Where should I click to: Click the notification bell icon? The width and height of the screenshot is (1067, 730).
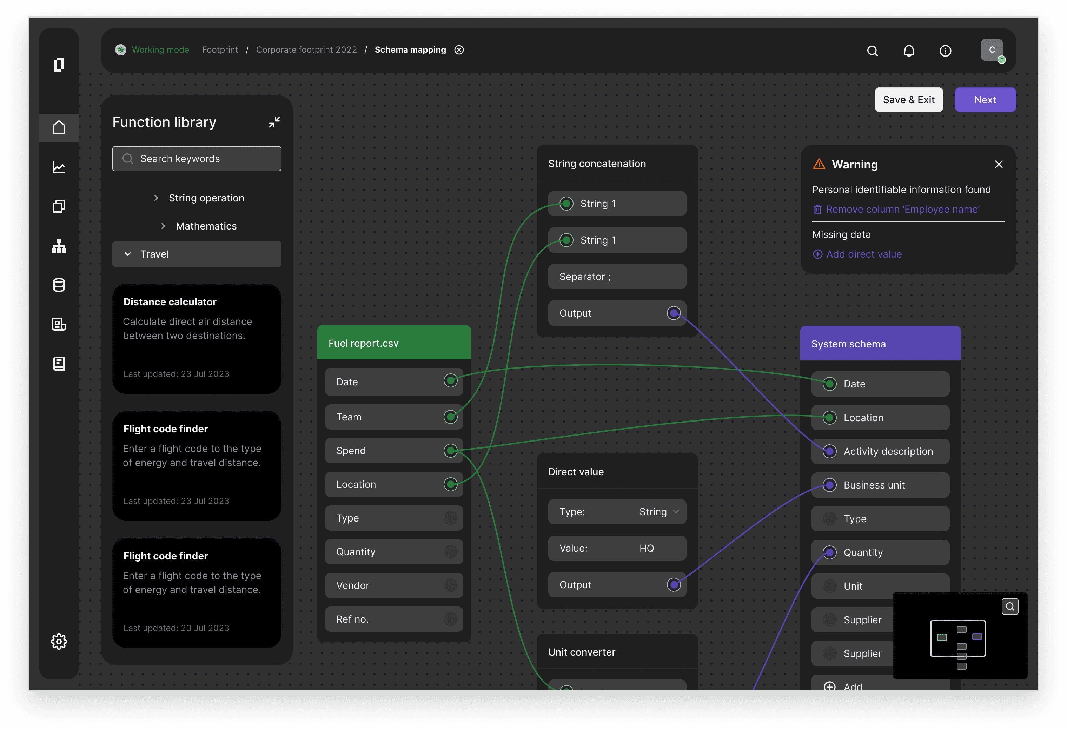(x=909, y=51)
